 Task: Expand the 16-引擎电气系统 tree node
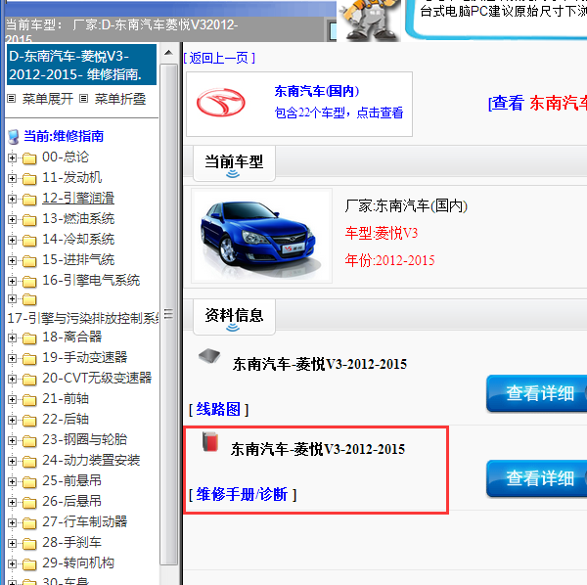pos(12,281)
